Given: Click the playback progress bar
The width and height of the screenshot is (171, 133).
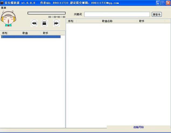Looking at the screenshot, I should pyautogui.click(x=46, y=13).
